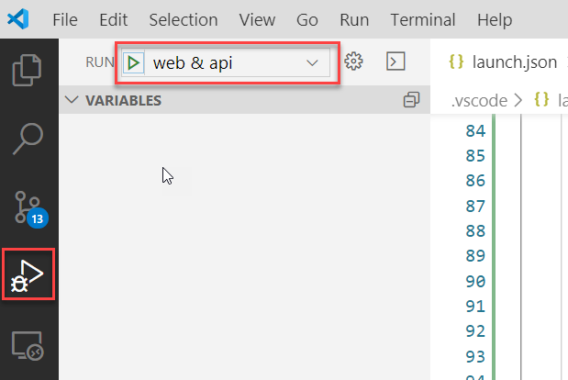Open the File menu

[65, 20]
